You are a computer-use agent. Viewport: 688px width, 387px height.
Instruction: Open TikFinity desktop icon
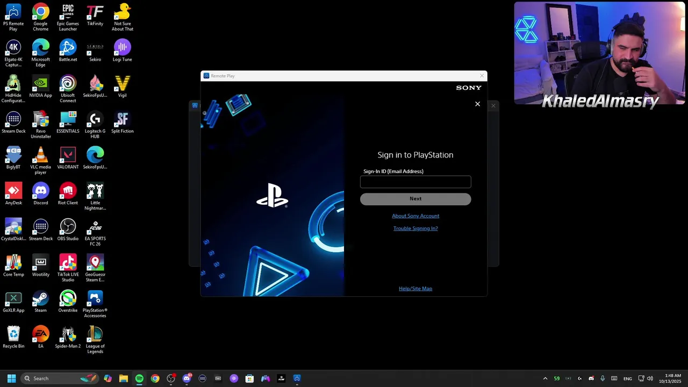click(95, 15)
